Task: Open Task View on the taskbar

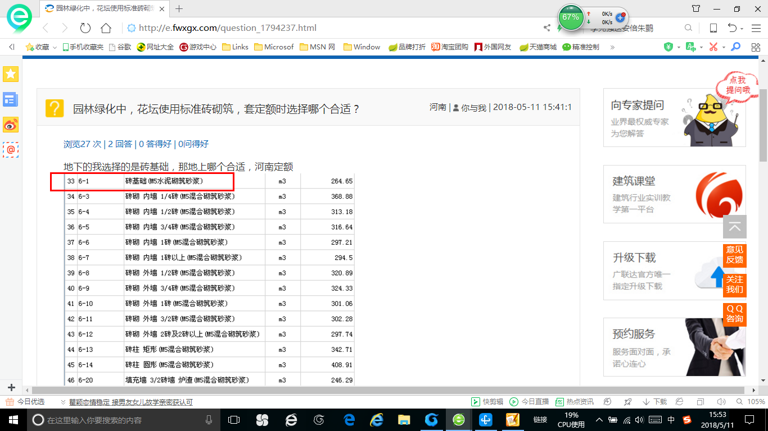Action: coord(234,420)
